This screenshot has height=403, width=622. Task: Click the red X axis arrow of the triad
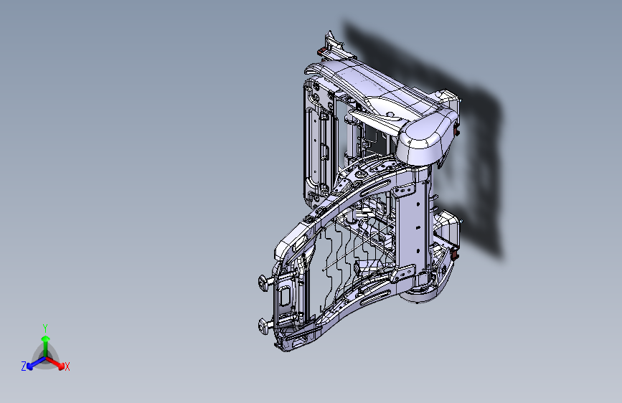click(x=55, y=363)
